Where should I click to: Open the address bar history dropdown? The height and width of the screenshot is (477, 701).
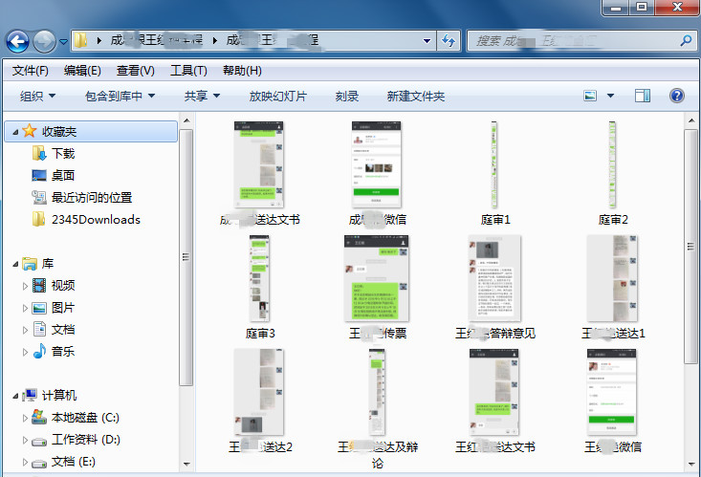pyautogui.click(x=427, y=41)
